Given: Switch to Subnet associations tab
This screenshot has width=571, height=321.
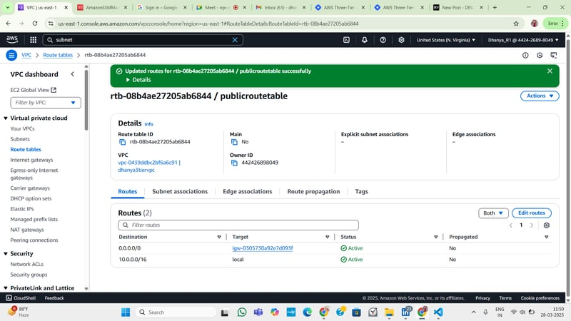Looking at the screenshot, I should pyautogui.click(x=180, y=191).
